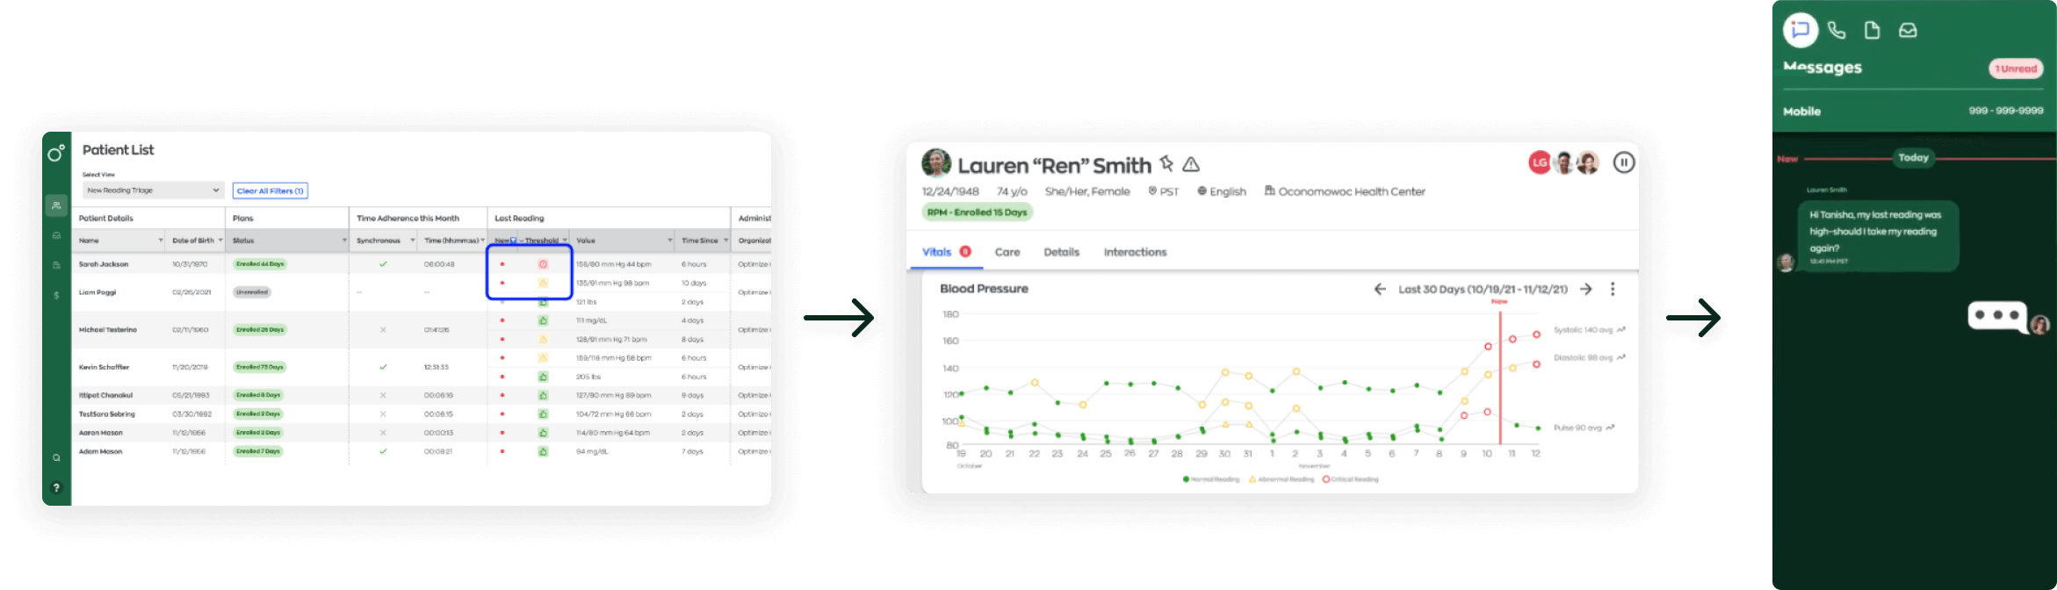Image resolution: width=2057 pixels, height=590 pixels.
Task: Expand the Status column filter arrow
Action: pyautogui.click(x=343, y=241)
